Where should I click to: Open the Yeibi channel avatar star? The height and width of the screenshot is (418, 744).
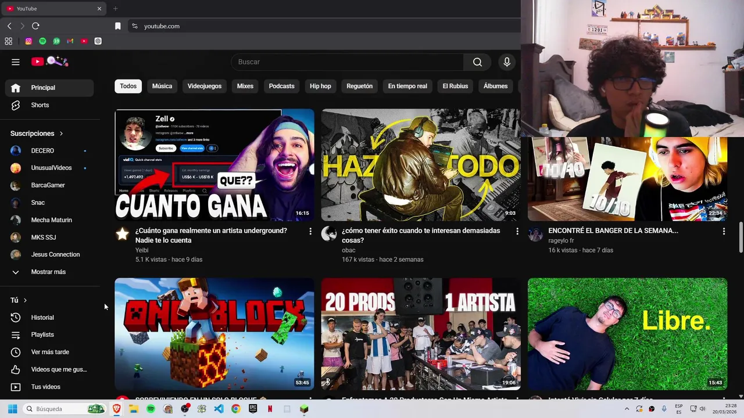click(x=122, y=234)
